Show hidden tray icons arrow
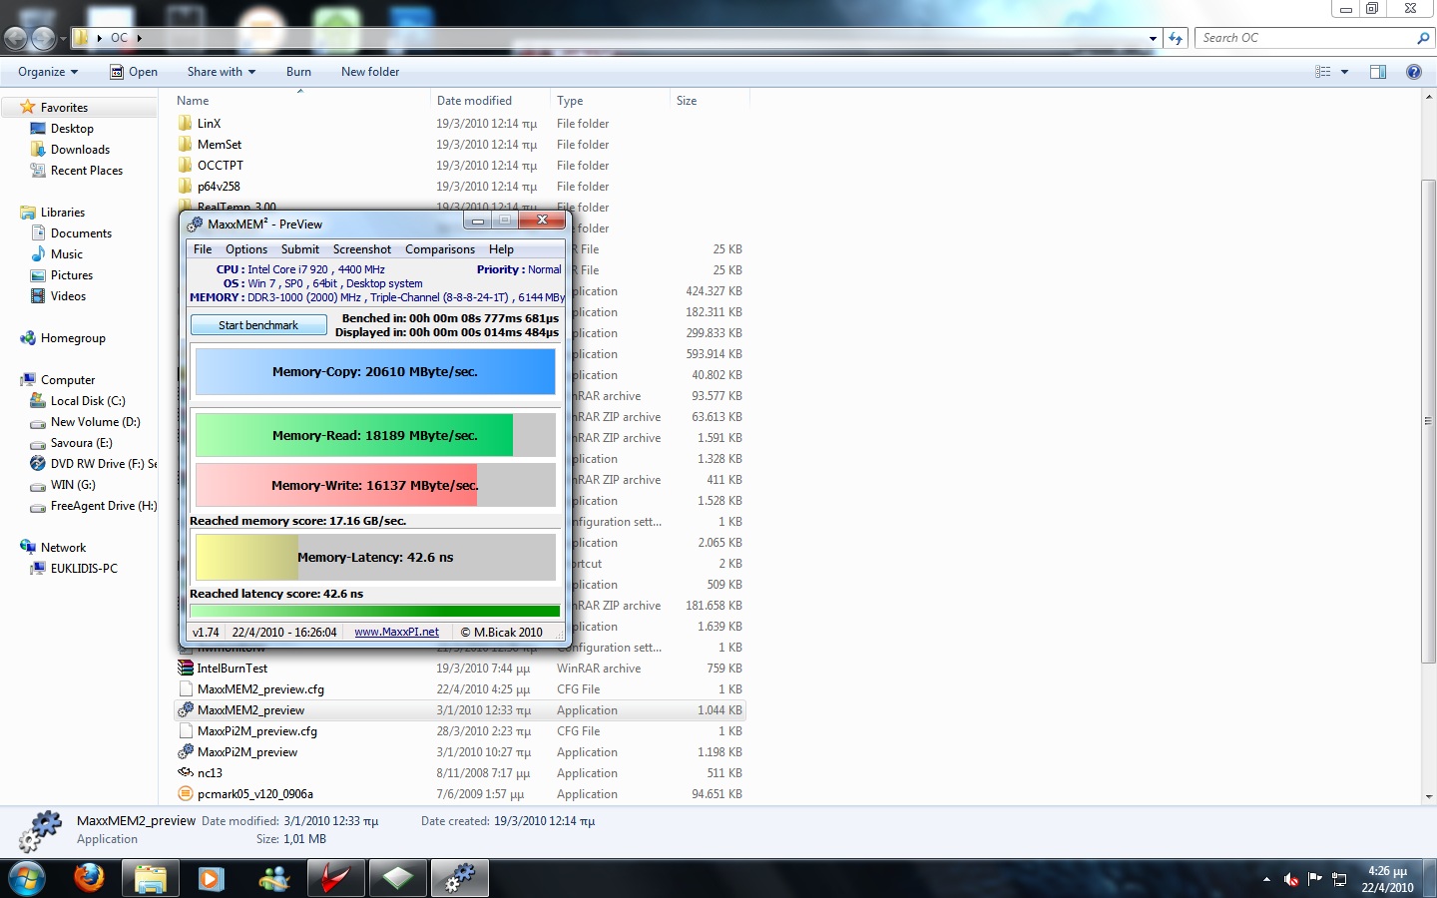The image size is (1437, 898). [x=1266, y=880]
